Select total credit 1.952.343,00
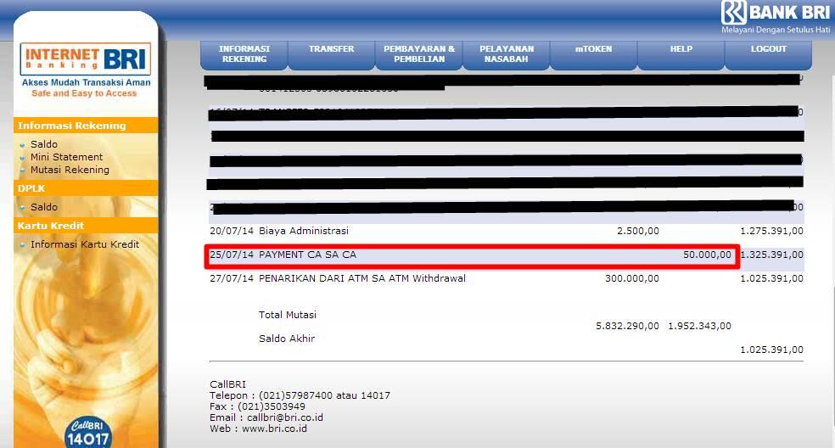Screen dimensions: 835x448 coord(700,326)
